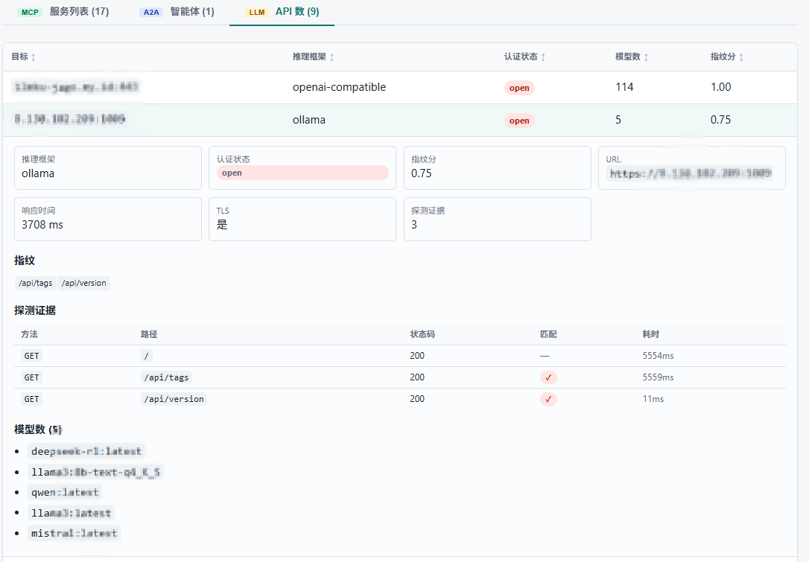The width and height of the screenshot is (809, 562).
Task: Click the 模型数 (5) section heading
Action: [x=38, y=430]
